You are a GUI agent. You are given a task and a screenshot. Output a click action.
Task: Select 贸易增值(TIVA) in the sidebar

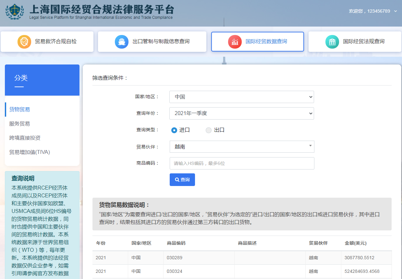(x=30, y=152)
